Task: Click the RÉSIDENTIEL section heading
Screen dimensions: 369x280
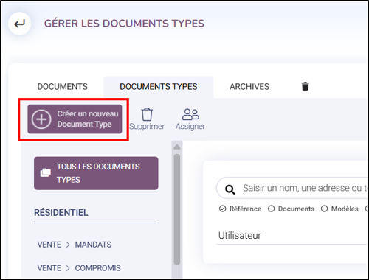Action: pos(61,213)
